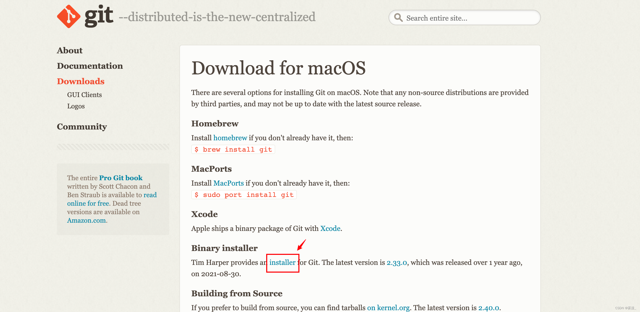Screen dimensions: 640x312
Task: Open the Documentation section
Action: click(90, 66)
